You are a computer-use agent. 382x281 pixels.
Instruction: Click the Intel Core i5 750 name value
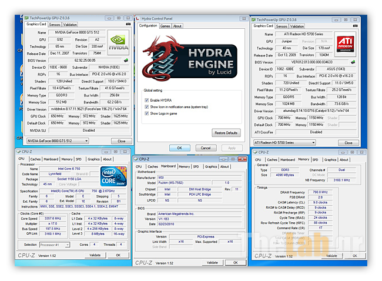(69, 169)
